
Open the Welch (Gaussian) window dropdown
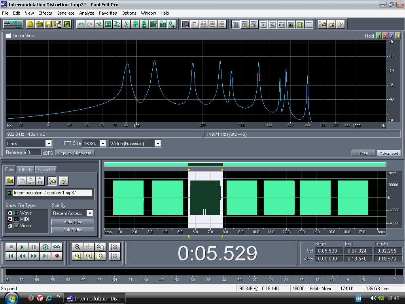tap(158, 143)
